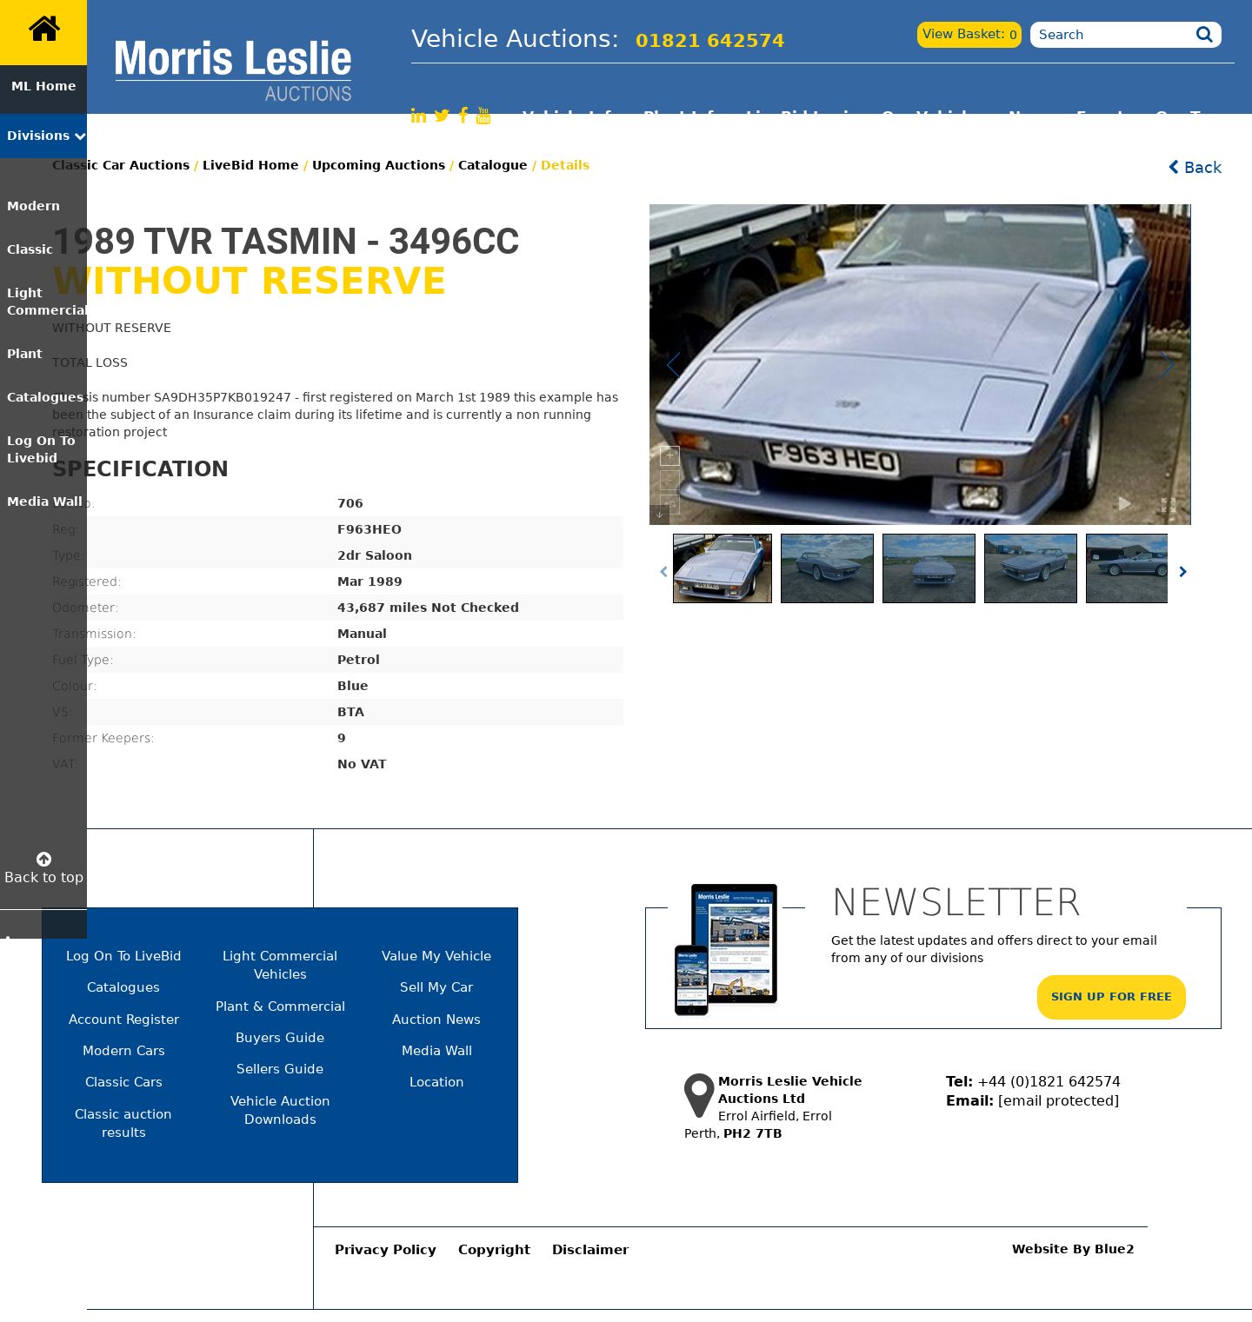Click the Back to top arrow icon
This screenshot has height=1322, width=1252.
(x=43, y=859)
